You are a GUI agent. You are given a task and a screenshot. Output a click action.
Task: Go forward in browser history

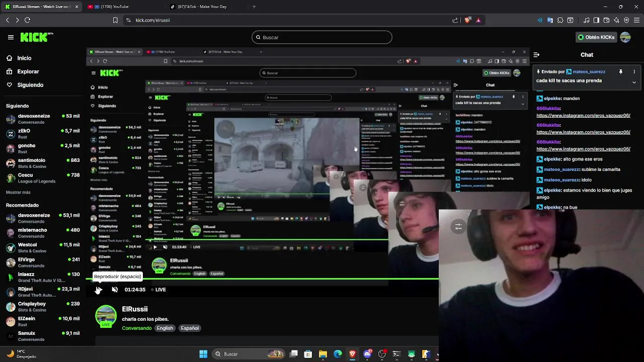coord(17,20)
